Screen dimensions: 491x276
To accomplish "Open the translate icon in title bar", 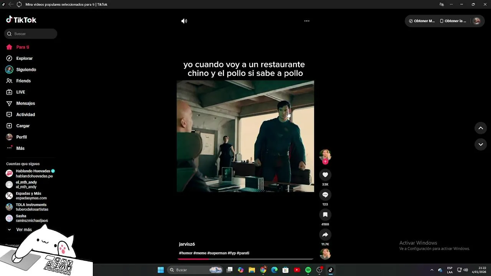I will pyautogui.click(x=442, y=5).
